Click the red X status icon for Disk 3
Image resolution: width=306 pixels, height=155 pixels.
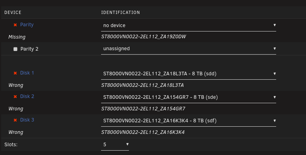[x=15, y=120]
